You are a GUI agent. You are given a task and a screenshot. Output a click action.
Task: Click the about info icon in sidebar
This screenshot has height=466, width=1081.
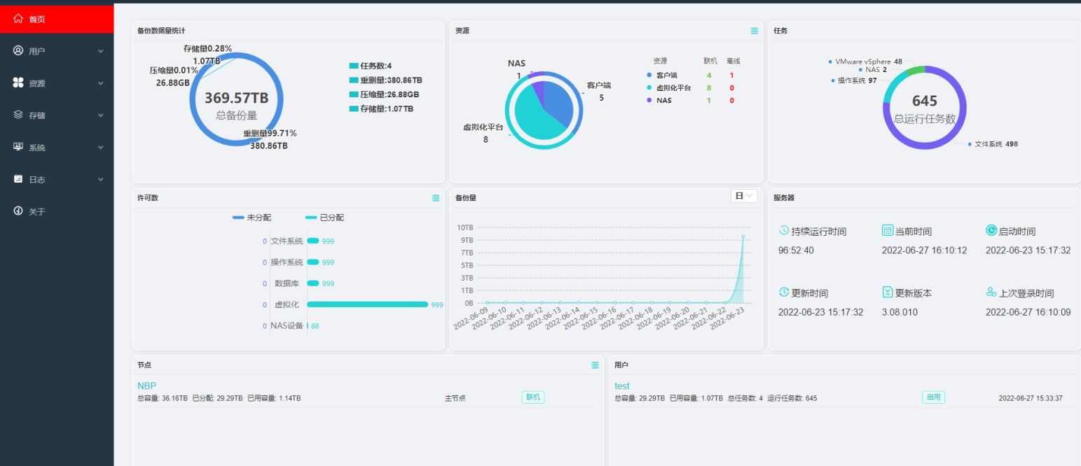coord(18,211)
